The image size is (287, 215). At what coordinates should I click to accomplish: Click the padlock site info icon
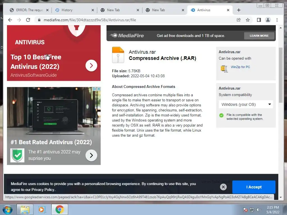pos(39,20)
